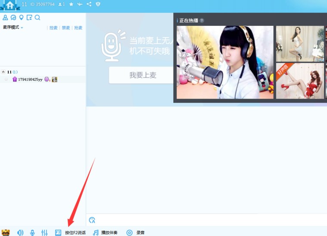Click the airplane icon in the header
This screenshot has width=327, height=236.
coord(80,4)
